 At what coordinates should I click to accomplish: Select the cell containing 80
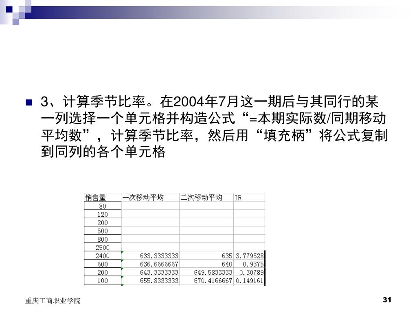click(103, 206)
